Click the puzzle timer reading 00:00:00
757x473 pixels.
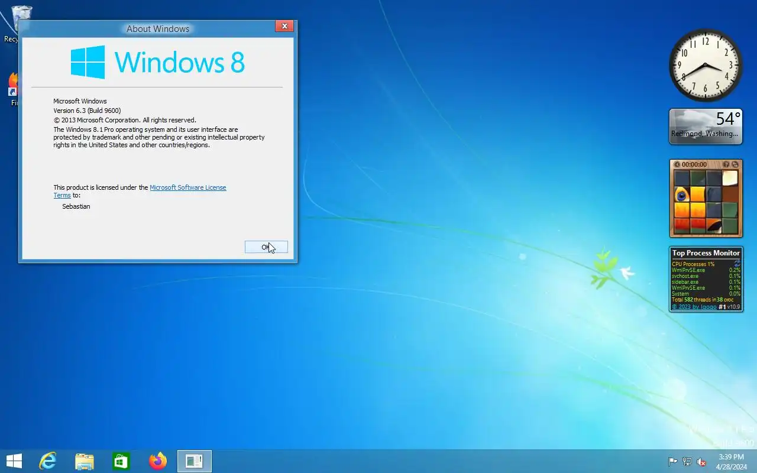pyautogui.click(x=694, y=164)
